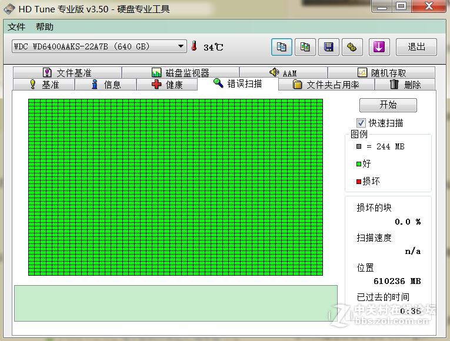
Task: Copy info to clipboard icon
Action: 282,47
